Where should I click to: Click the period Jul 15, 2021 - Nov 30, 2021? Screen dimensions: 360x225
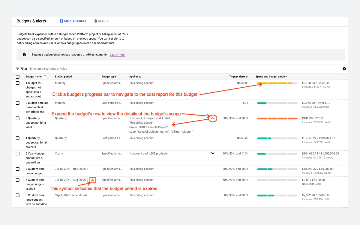72,169
